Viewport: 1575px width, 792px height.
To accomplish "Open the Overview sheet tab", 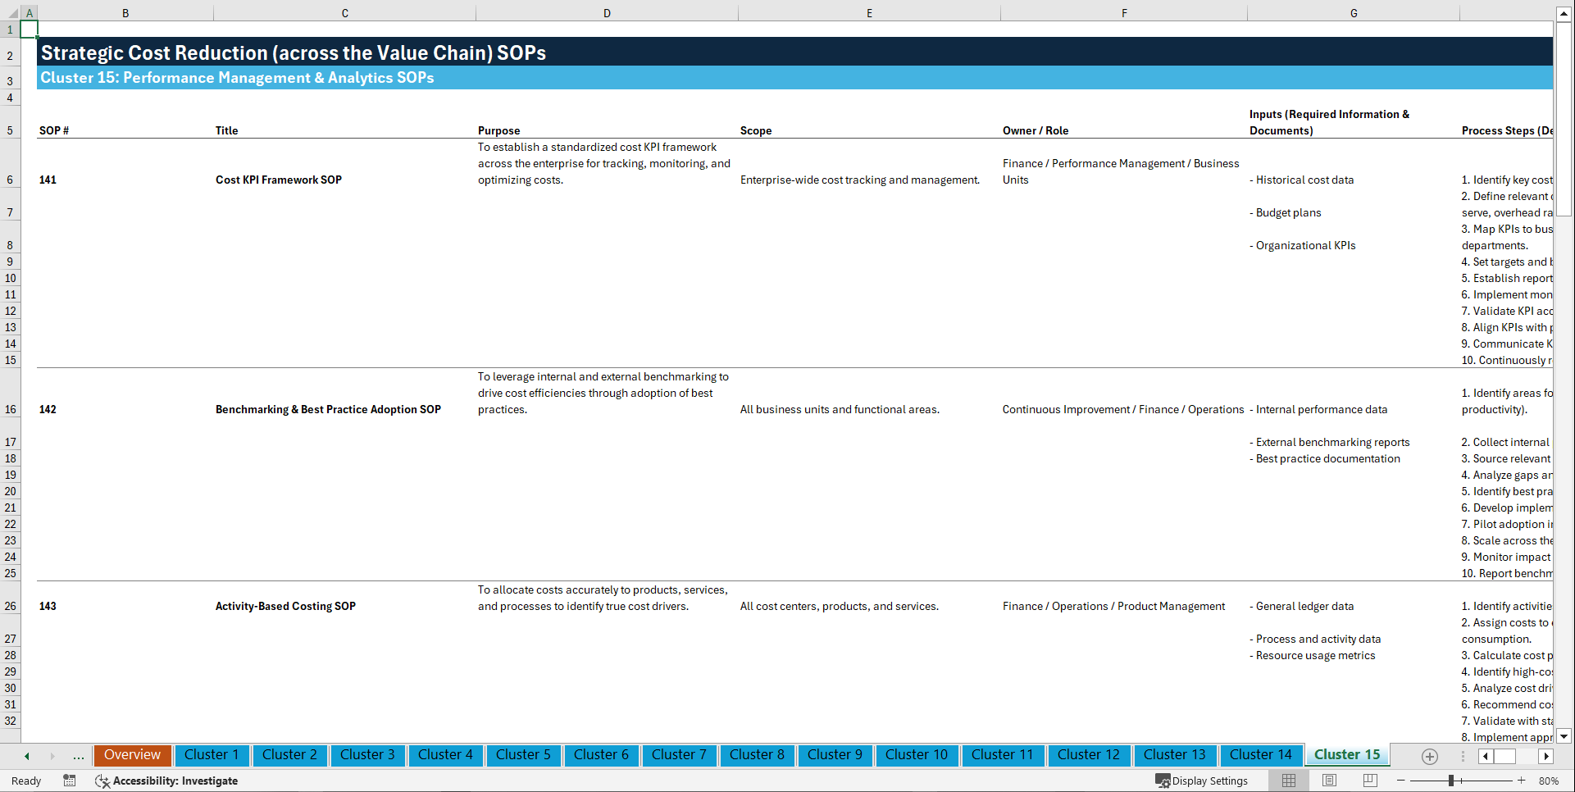I will [x=132, y=754].
